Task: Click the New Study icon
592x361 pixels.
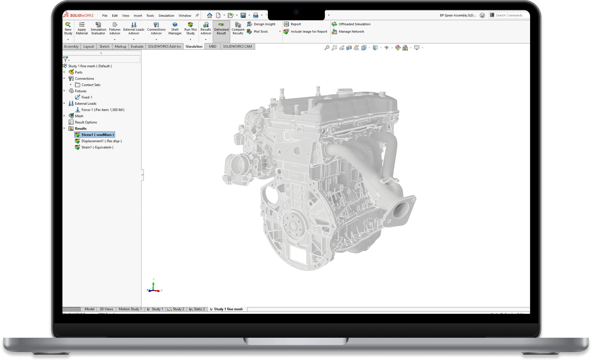Action: point(68,29)
